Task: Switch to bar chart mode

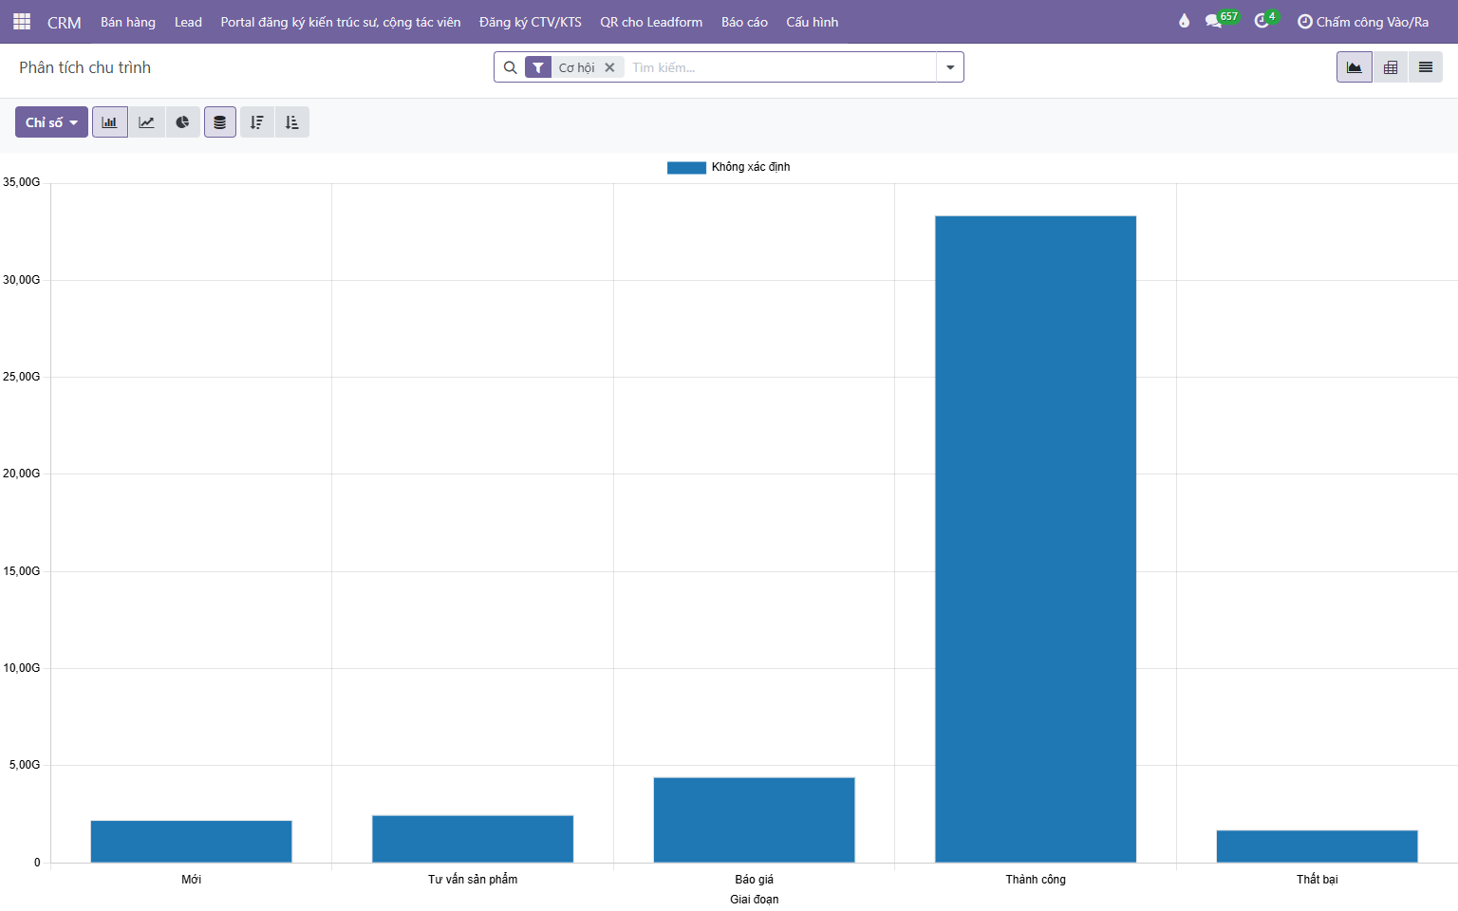Action: (x=110, y=122)
